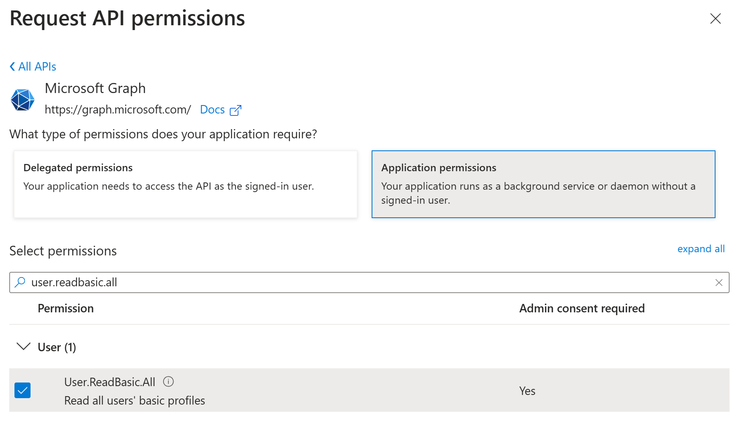This screenshot has width=736, height=421.
Task: Click the https://graph.microsoft.com/ URL text
Action: (x=118, y=109)
